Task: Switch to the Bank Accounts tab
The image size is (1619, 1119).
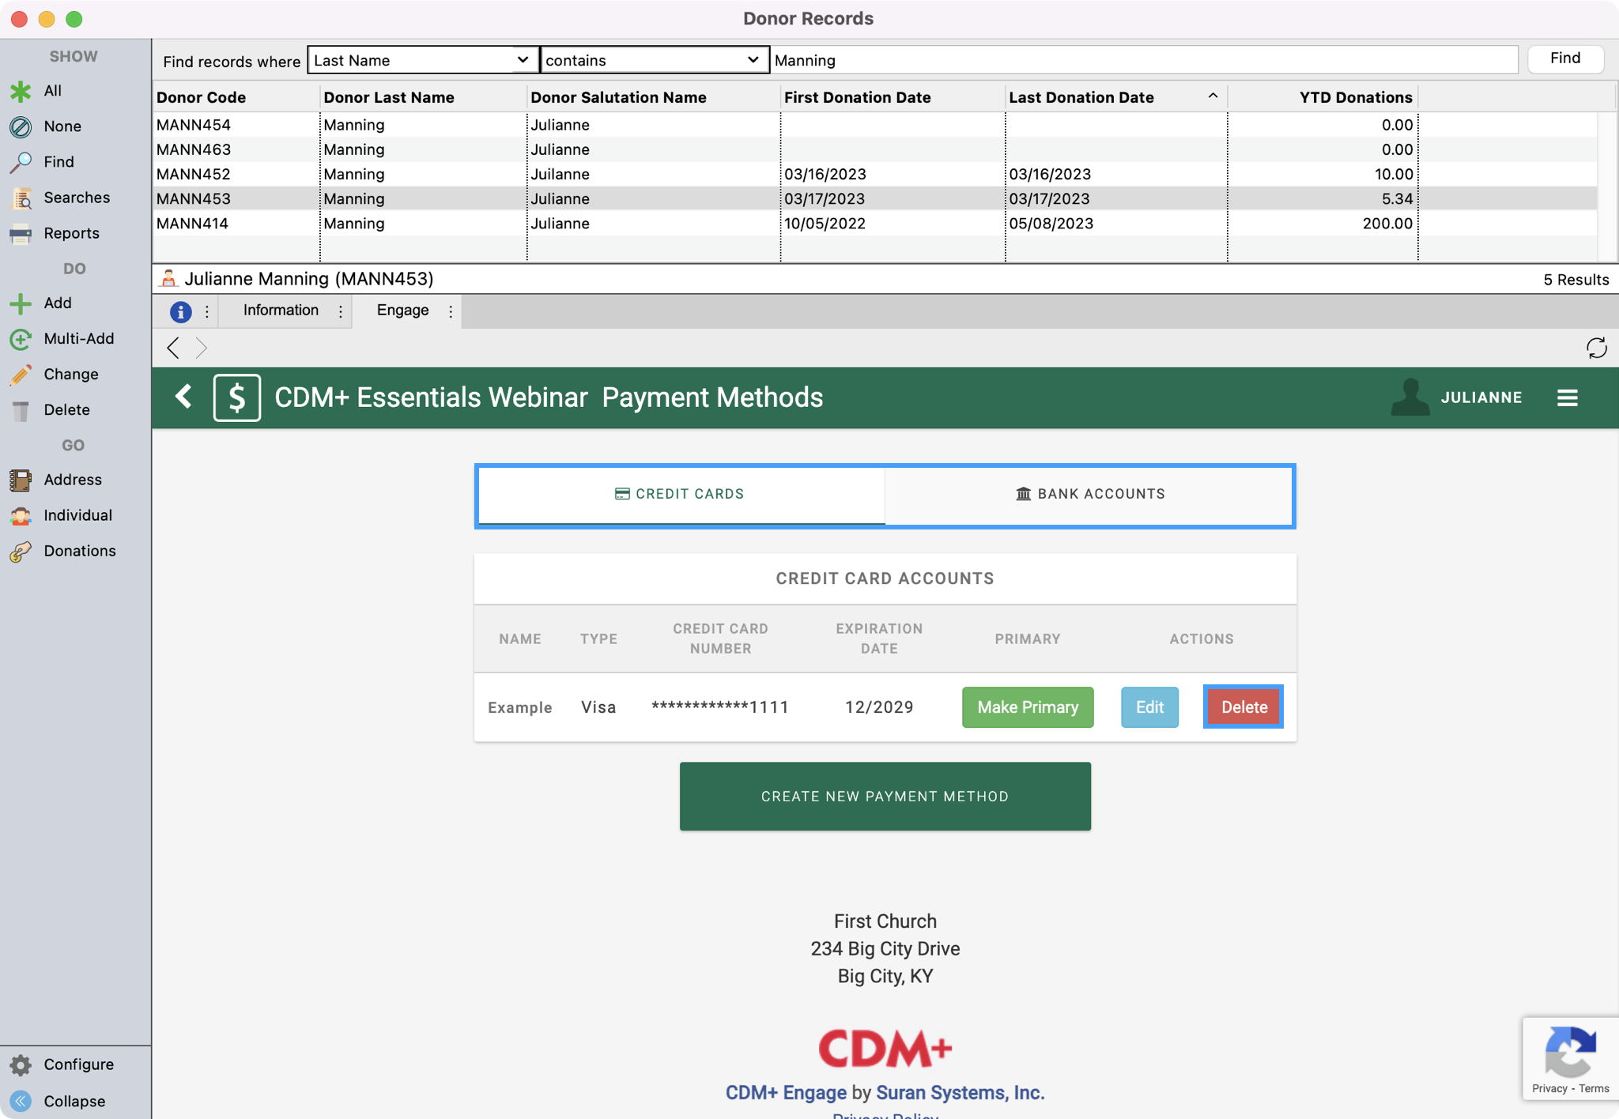Action: click(x=1089, y=494)
